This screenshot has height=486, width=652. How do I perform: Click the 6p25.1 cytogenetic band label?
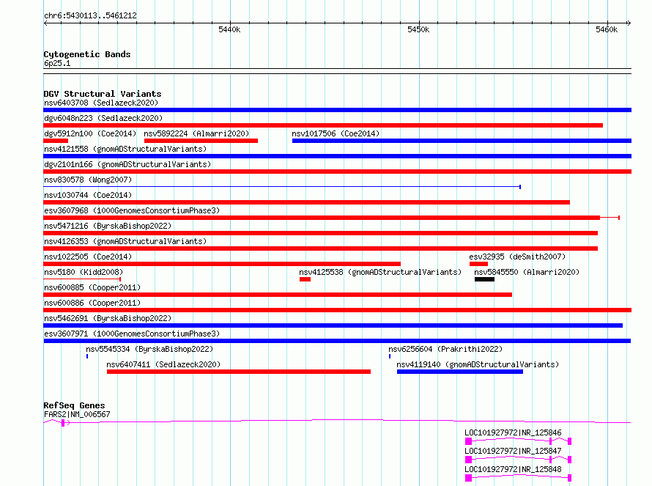tap(57, 64)
